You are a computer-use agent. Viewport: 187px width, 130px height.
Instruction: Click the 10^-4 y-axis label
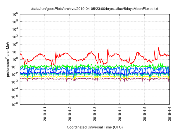[x=15, y=89]
